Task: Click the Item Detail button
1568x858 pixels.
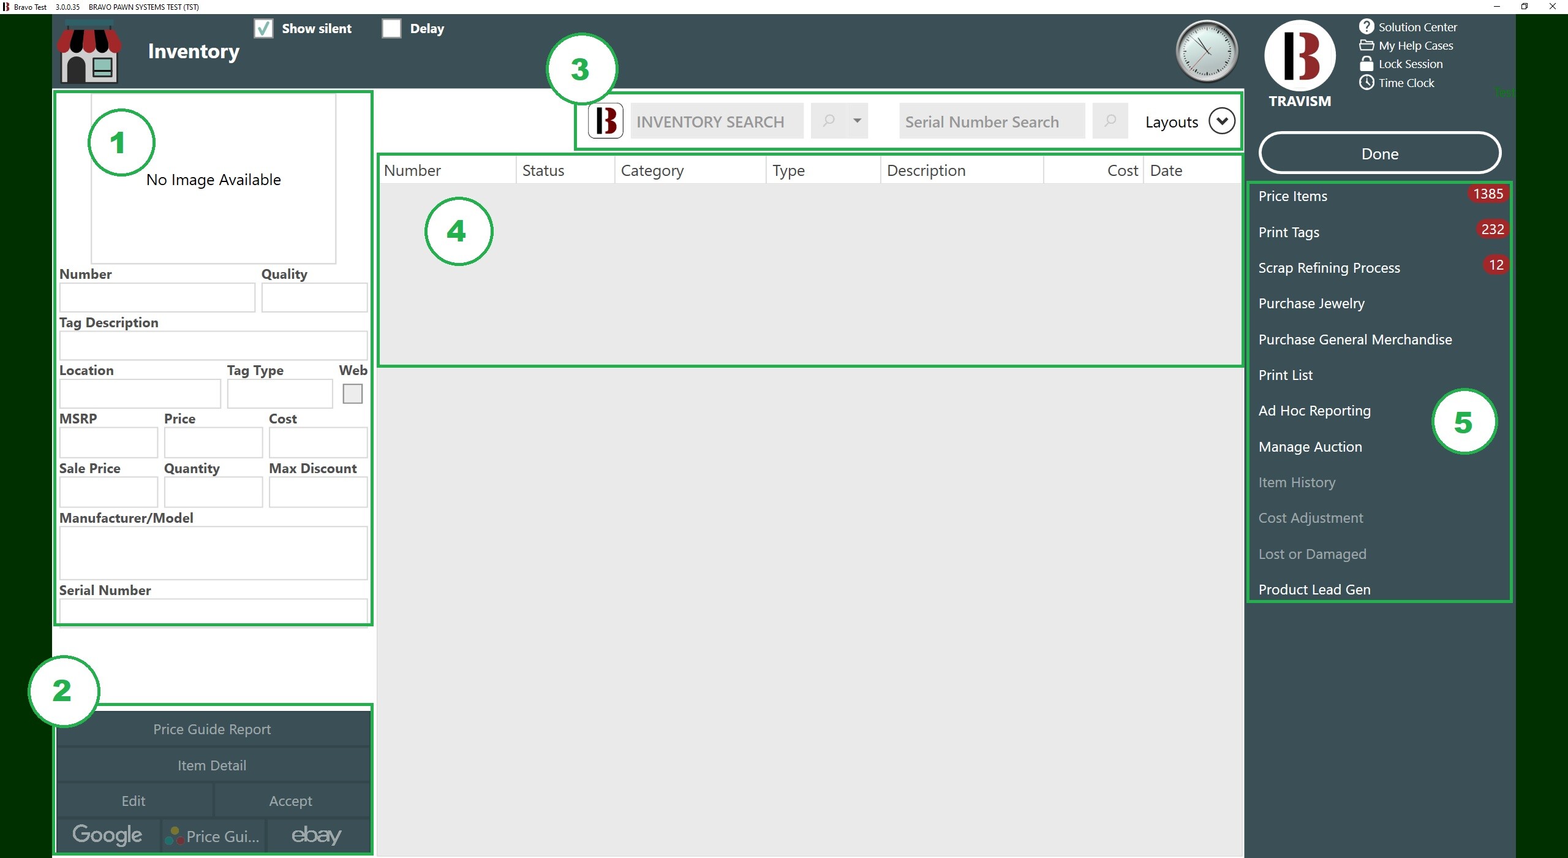Action: (213, 765)
